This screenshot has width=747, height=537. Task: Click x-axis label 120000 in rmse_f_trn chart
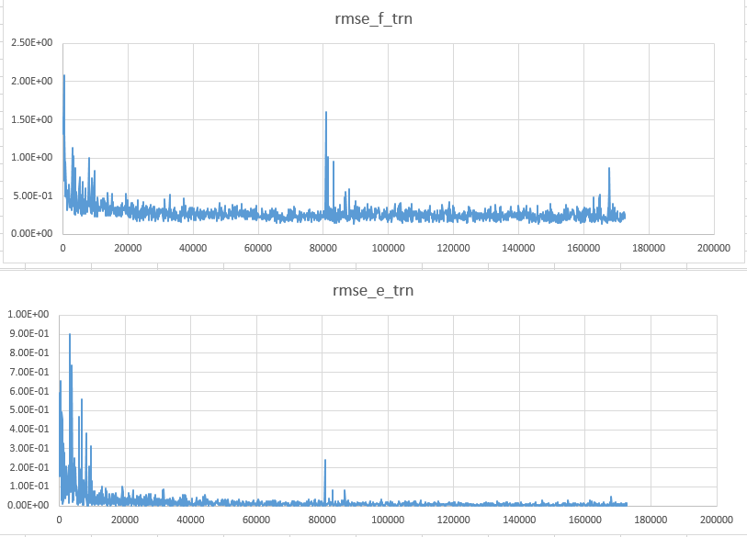tap(454, 248)
